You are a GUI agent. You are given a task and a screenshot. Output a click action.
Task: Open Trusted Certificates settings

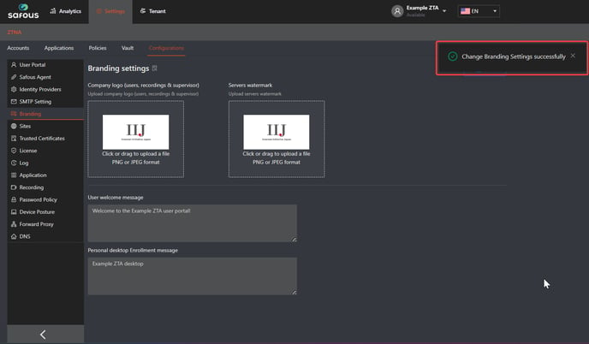[x=42, y=138]
